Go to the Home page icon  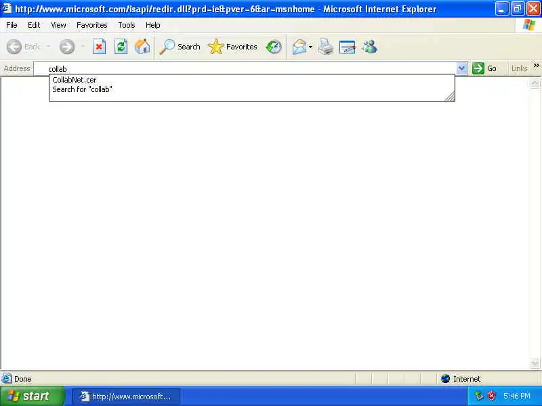(x=142, y=47)
